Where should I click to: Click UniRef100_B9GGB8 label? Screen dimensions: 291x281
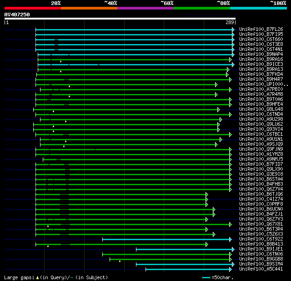tap(261, 259)
